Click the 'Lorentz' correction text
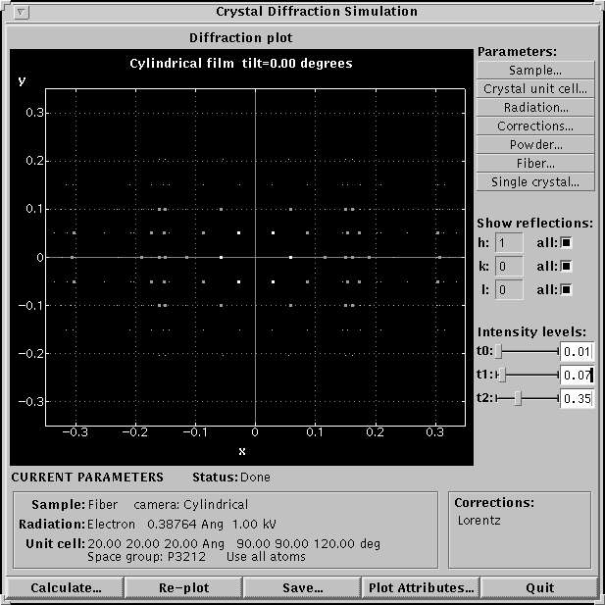This screenshot has width=605, height=605. point(479,521)
